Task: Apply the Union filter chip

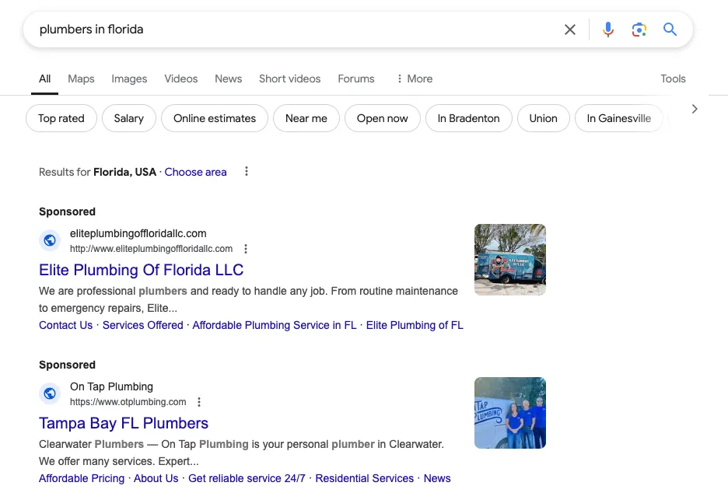Action: pos(543,118)
